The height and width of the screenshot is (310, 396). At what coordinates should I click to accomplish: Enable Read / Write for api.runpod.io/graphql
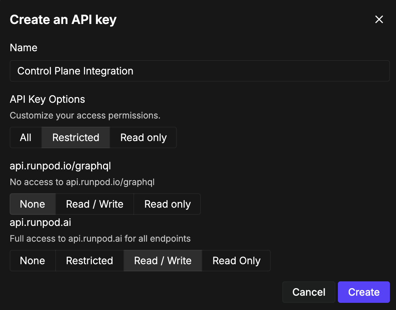(95, 204)
